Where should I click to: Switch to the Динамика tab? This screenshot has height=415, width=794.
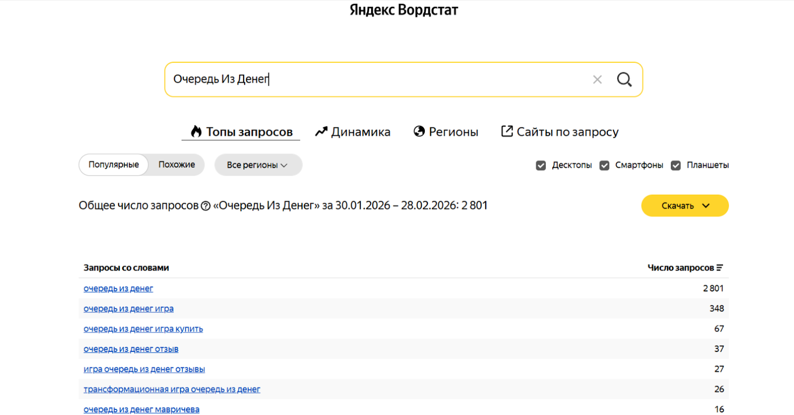coord(353,132)
